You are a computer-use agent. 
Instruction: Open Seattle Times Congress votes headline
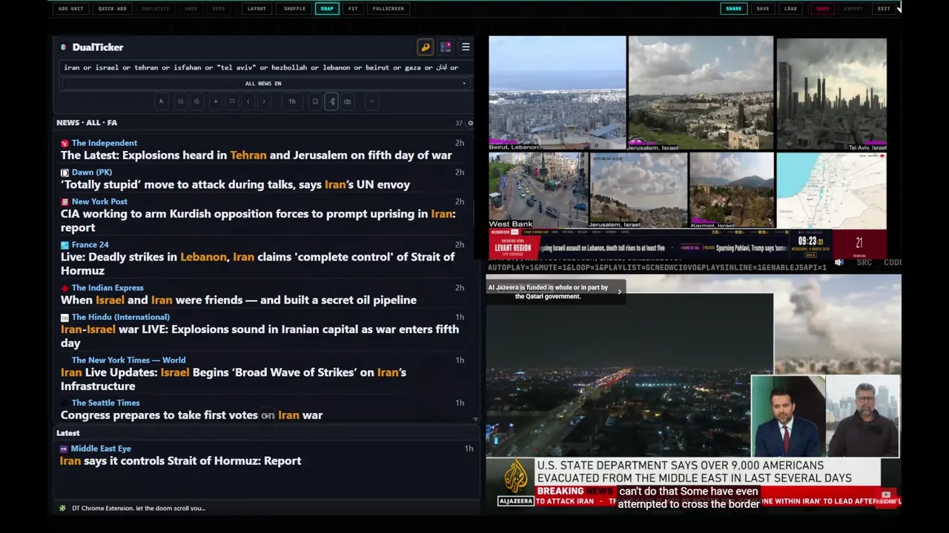[x=191, y=415]
